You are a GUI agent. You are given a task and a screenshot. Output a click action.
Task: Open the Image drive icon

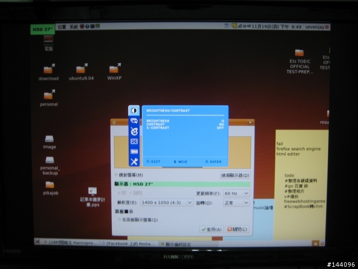(49, 142)
